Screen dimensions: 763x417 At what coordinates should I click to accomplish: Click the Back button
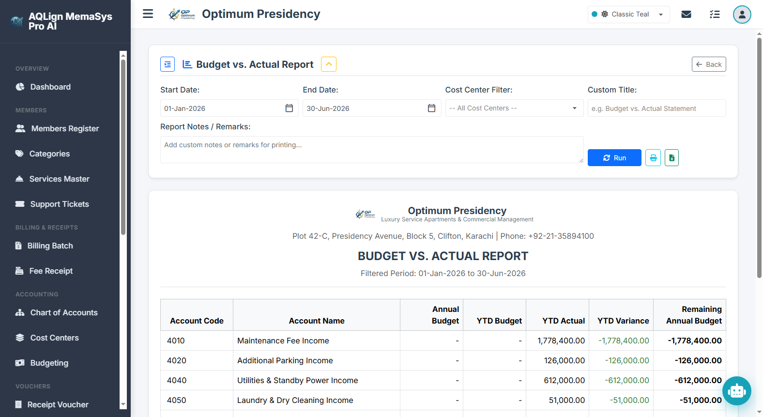[x=709, y=64]
